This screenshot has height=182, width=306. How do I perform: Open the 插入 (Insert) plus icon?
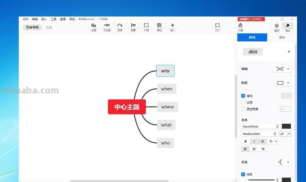[172, 25]
